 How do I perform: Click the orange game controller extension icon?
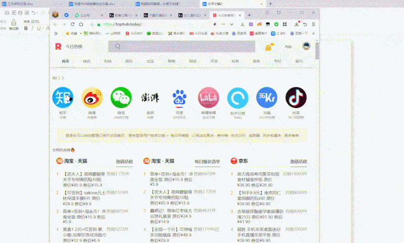click(259, 24)
